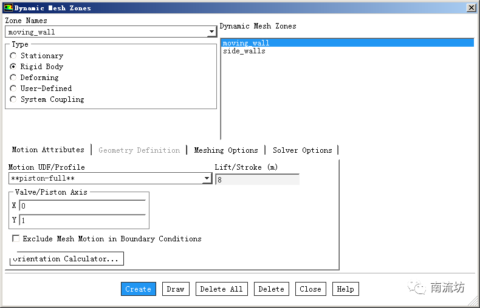Close the Dynamic Mesh Zones window
The image size is (480, 308).
pos(471,8)
